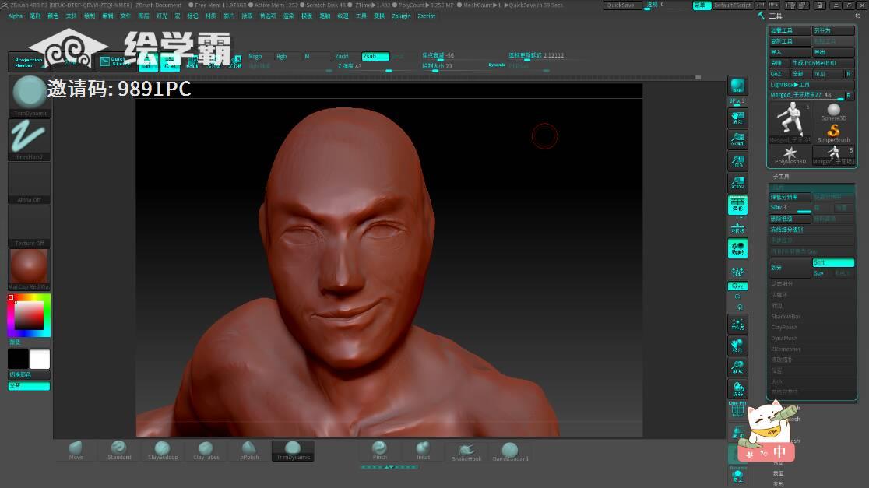Toggle Local transformation mode

pos(737,248)
